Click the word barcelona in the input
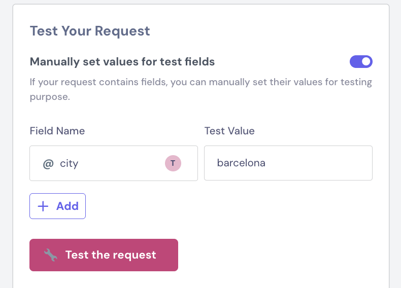Viewport: 401px width, 288px height. pos(241,163)
